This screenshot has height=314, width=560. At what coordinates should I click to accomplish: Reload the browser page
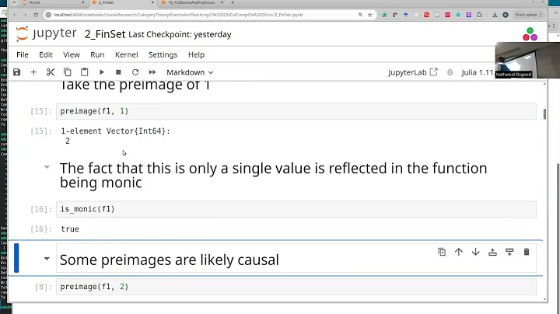tap(36, 15)
